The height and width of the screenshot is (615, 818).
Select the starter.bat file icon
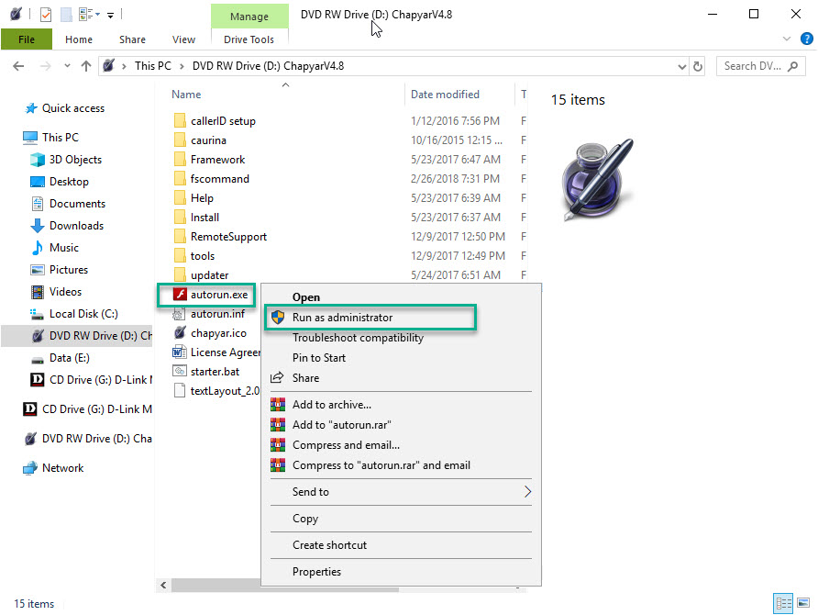[179, 371]
